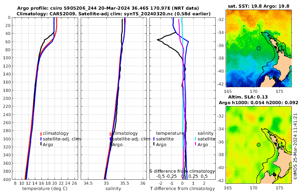Click blue satellite-adj. clim legend marker in temperature plot

point(41,139)
